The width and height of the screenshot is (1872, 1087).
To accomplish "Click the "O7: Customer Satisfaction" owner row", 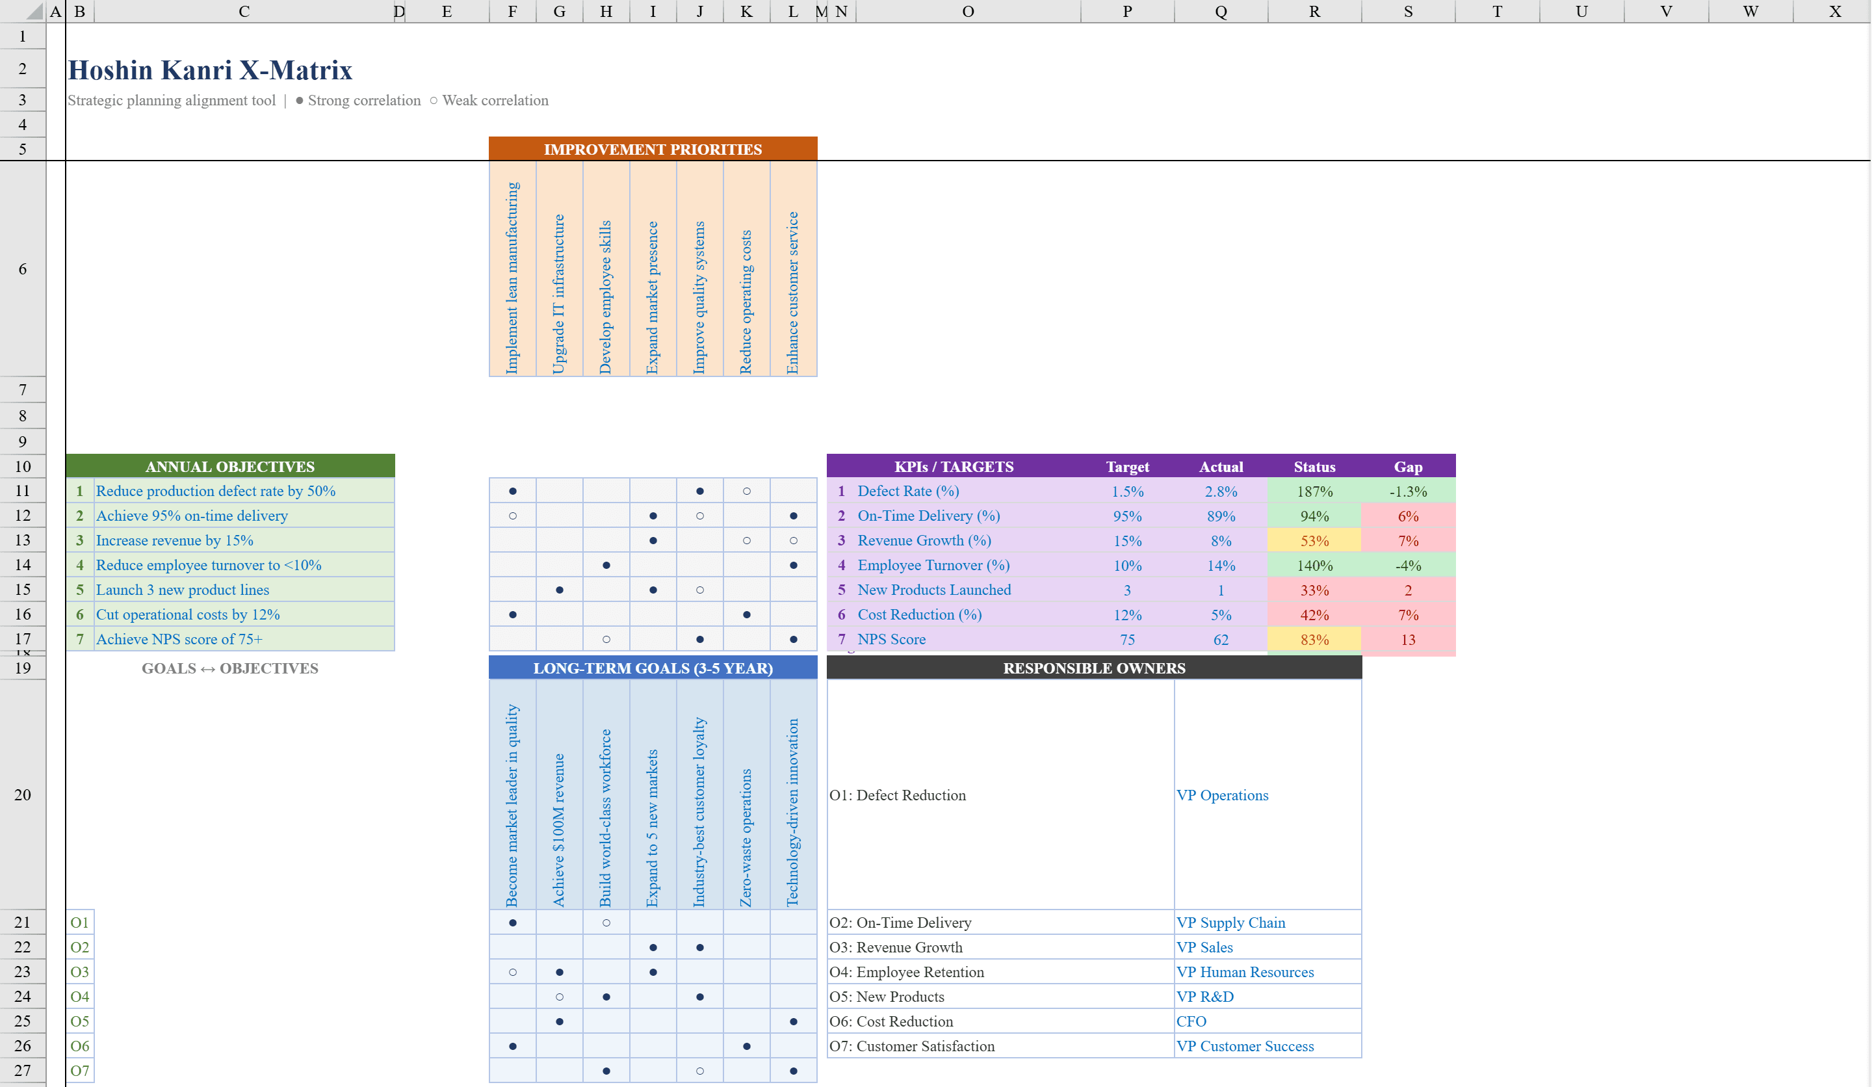I will 912,1045.
